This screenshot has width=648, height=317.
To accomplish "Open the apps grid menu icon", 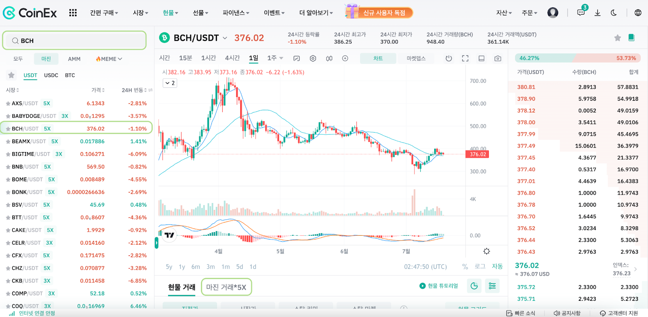I will coord(73,13).
